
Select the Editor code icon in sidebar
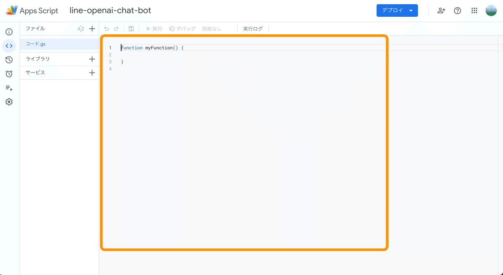click(x=9, y=46)
